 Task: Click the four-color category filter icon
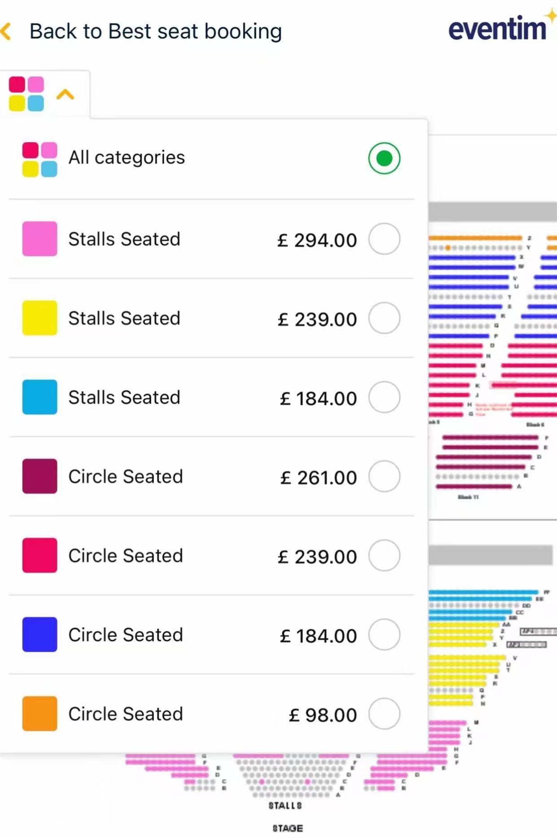pos(26,94)
